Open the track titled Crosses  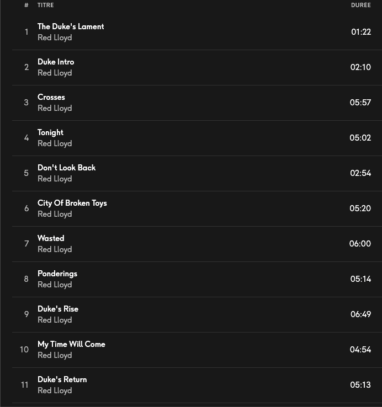pos(51,97)
